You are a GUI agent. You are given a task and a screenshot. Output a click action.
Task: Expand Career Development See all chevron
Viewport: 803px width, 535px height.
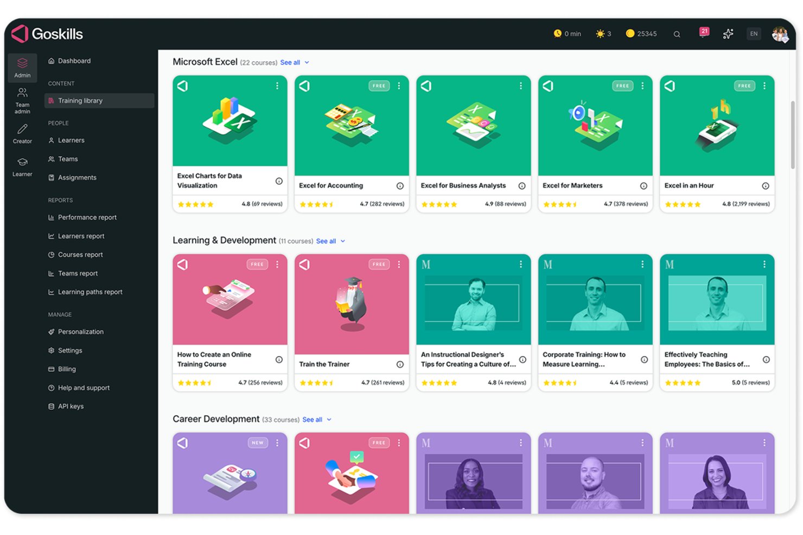point(329,420)
